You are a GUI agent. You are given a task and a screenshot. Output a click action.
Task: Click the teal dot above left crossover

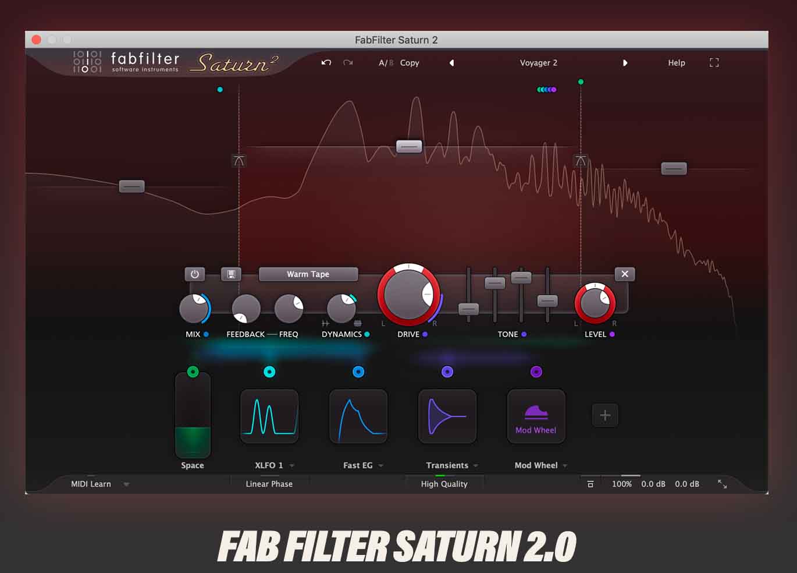220,90
